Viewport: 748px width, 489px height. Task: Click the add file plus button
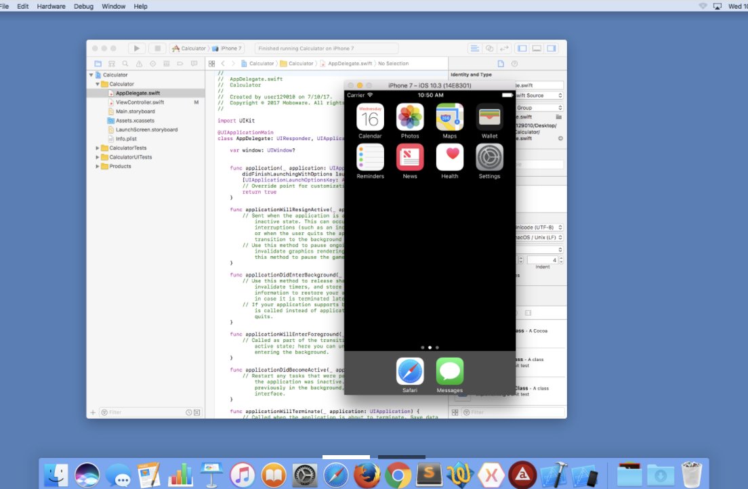coord(93,412)
